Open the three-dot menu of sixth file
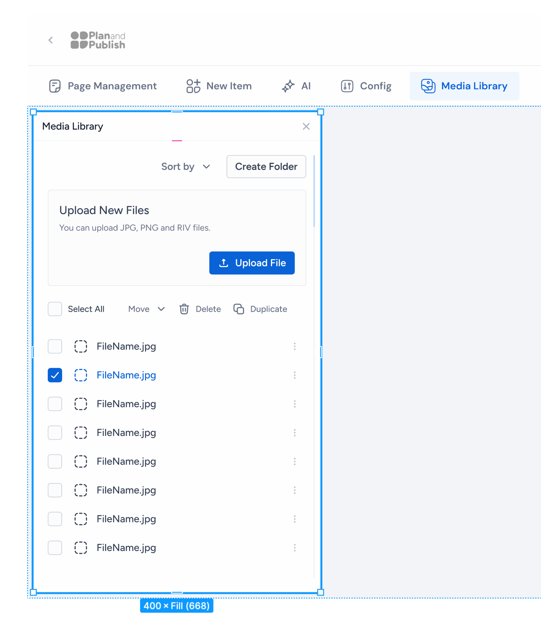The height and width of the screenshot is (635, 541). (x=295, y=490)
